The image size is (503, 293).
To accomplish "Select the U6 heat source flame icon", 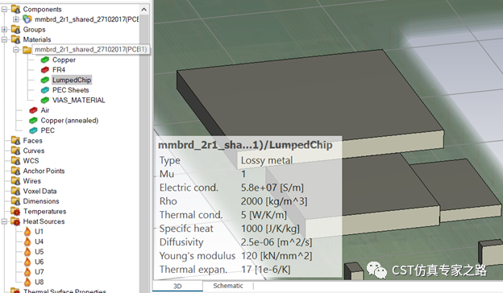I will point(27,262).
